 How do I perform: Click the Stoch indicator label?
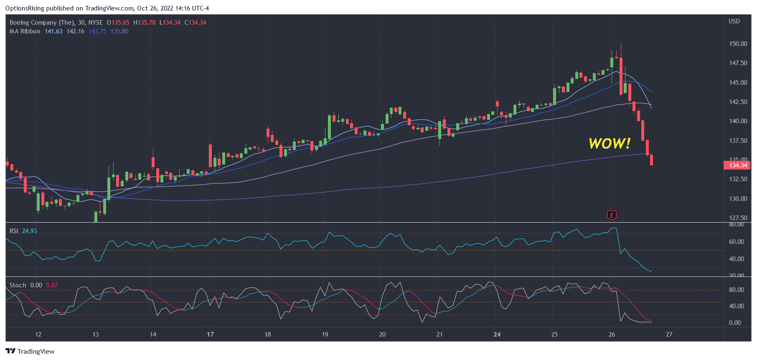click(x=18, y=285)
